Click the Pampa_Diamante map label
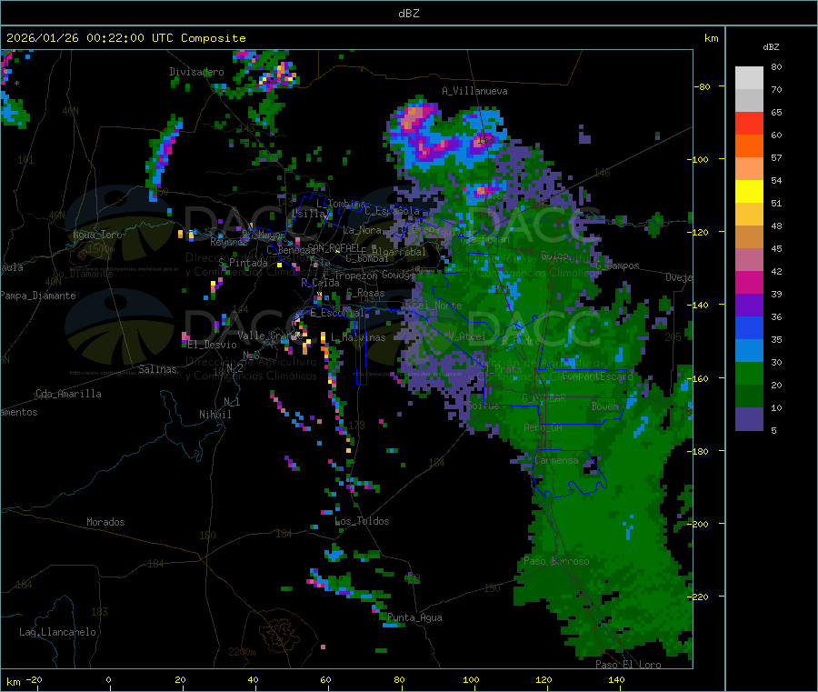 pos(38,296)
